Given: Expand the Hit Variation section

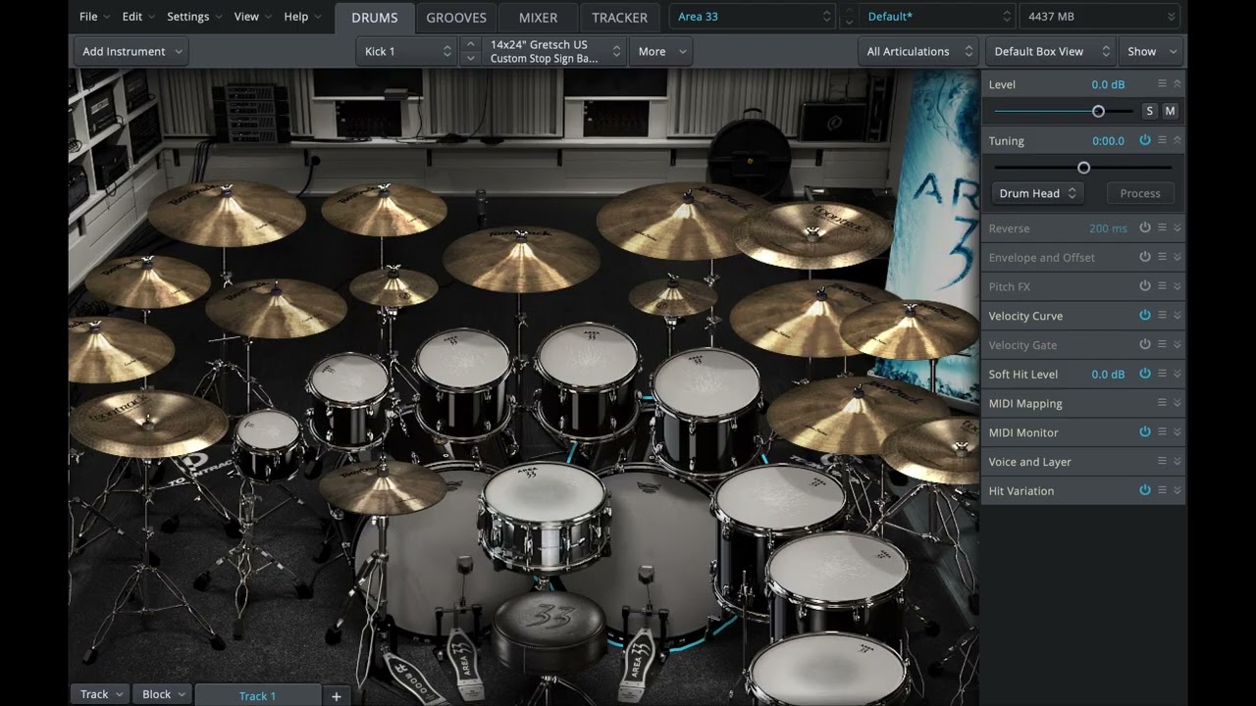Looking at the screenshot, I should click(1177, 490).
